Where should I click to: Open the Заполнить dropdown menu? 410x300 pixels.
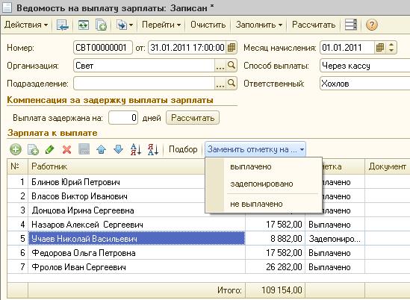click(x=259, y=25)
